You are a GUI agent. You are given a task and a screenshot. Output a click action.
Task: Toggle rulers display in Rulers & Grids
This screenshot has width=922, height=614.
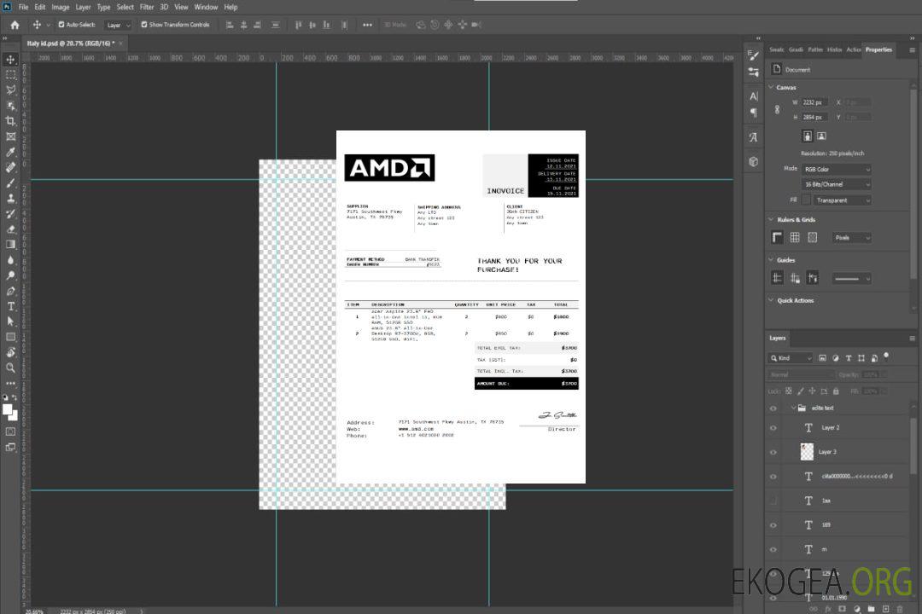coord(777,237)
